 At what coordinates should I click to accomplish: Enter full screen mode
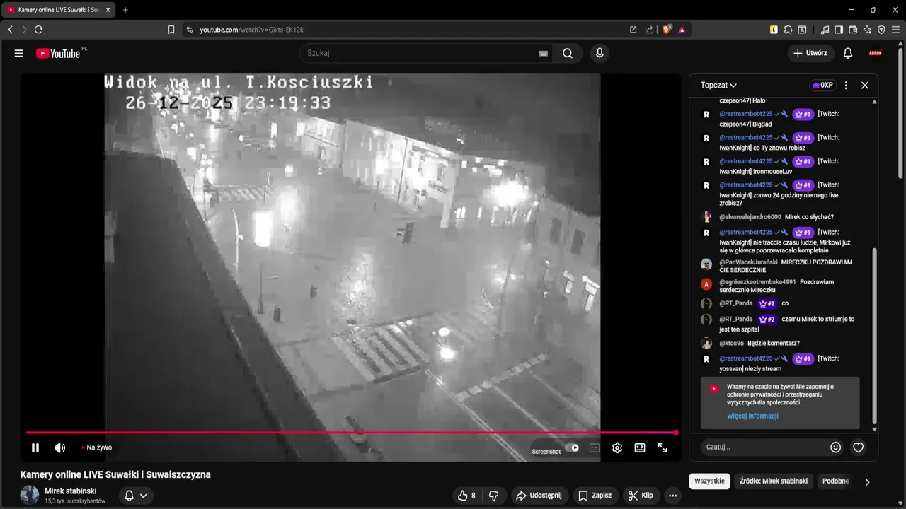663,447
